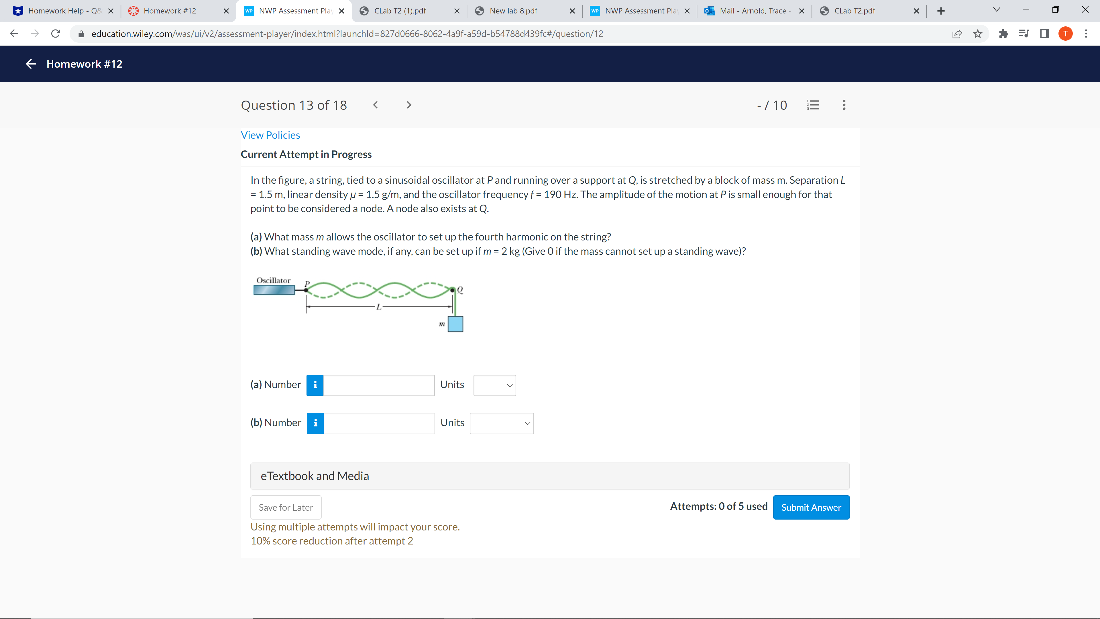Image resolution: width=1100 pixels, height=619 pixels.
Task: Bookmark this page with the star icon
Action: click(x=977, y=34)
